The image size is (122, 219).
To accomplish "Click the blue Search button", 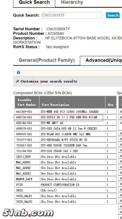I will [x=113, y=15].
